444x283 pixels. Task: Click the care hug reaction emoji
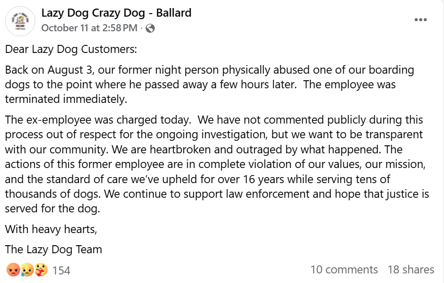pos(41,270)
